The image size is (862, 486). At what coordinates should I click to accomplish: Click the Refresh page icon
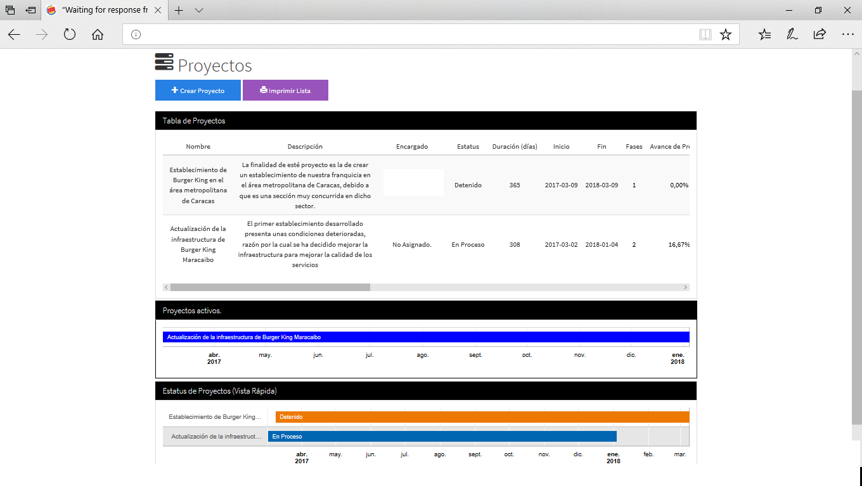coord(70,34)
